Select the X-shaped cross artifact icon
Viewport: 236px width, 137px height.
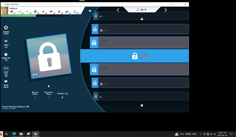pyautogui.click(x=35, y=12)
